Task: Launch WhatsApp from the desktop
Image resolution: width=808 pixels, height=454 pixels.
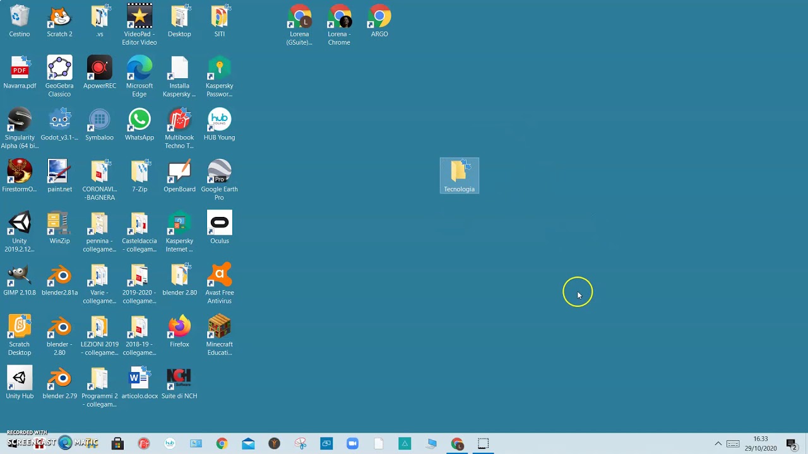Action: click(x=140, y=125)
